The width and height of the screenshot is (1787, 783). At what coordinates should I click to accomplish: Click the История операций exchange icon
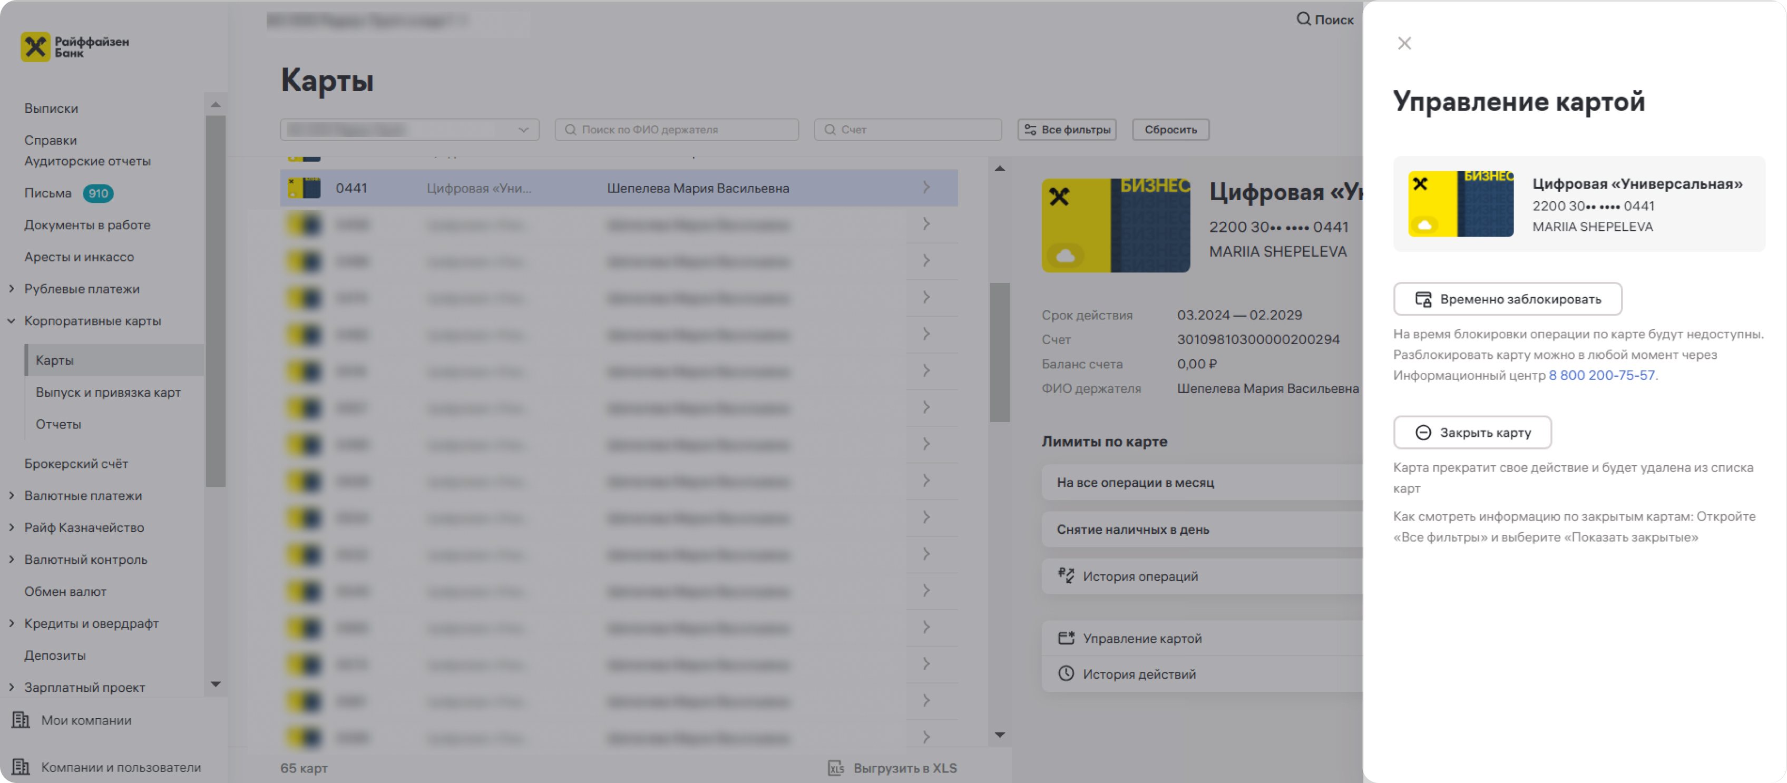click(x=1066, y=575)
